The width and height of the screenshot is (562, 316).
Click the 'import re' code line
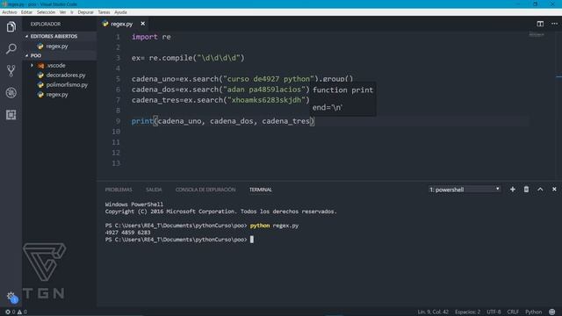151,37
